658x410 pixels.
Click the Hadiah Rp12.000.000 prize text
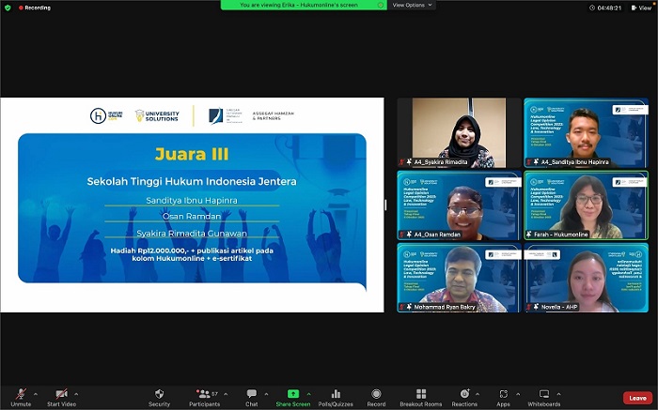[x=192, y=254]
